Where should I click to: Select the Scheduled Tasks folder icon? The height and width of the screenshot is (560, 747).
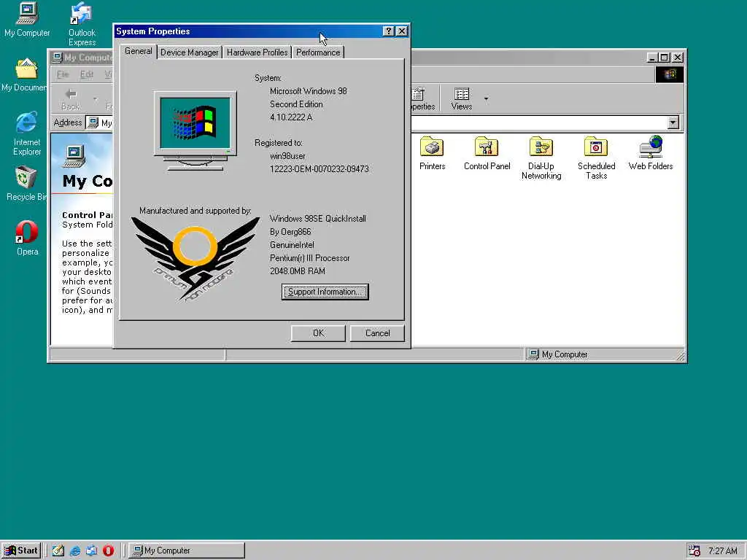596,158
